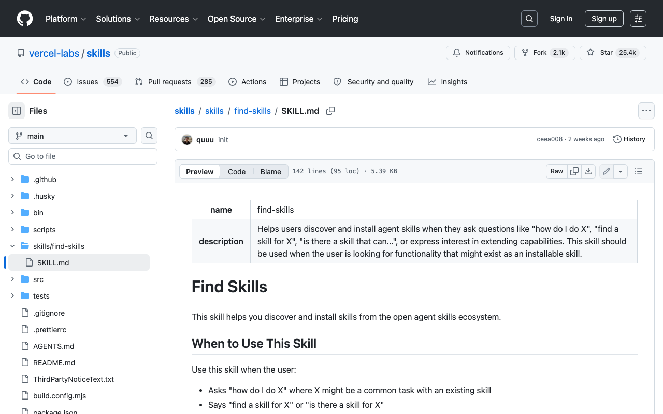Image resolution: width=663 pixels, height=414 pixels.
Task: Open the Pricing link
Action: point(345,19)
